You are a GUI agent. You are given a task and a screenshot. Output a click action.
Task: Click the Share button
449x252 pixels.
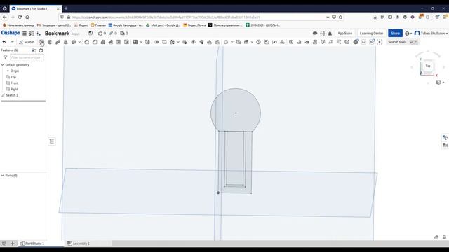pos(395,34)
